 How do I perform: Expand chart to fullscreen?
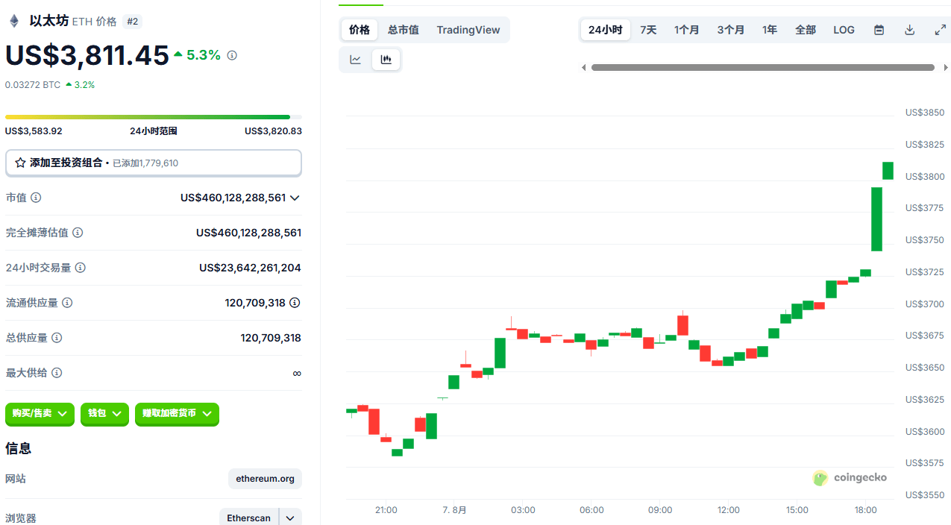point(940,30)
